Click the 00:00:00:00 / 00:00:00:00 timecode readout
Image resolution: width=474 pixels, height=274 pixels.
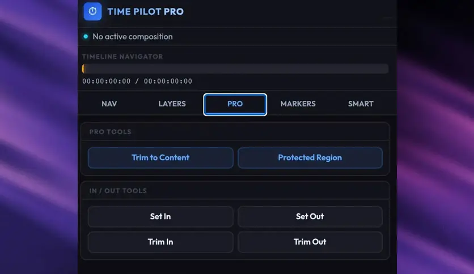(x=137, y=81)
